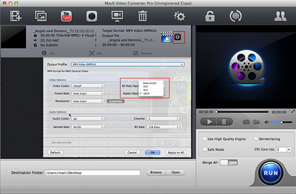Click the audio track selector arrows
This screenshot has width=296, height=194.
(x=96, y=40)
